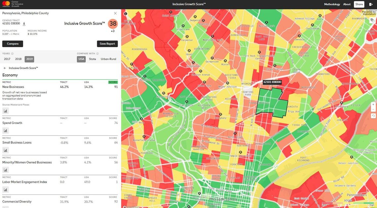Expand the Small Business Loans metric row
377x208 pixels.
[x=60, y=143]
